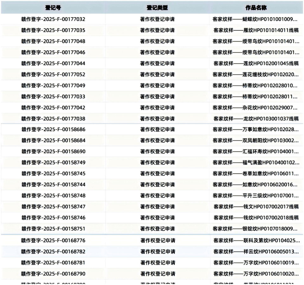The height and width of the screenshot is (285, 304).
Task: Click the 登记号 column header
Action: coord(53,8)
